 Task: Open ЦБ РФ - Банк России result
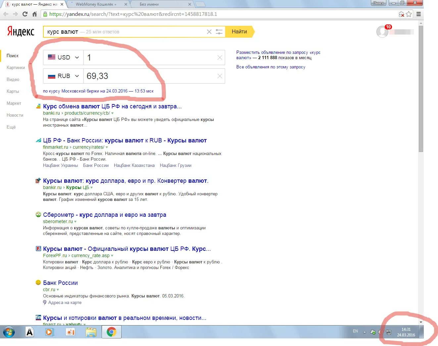[125, 140]
